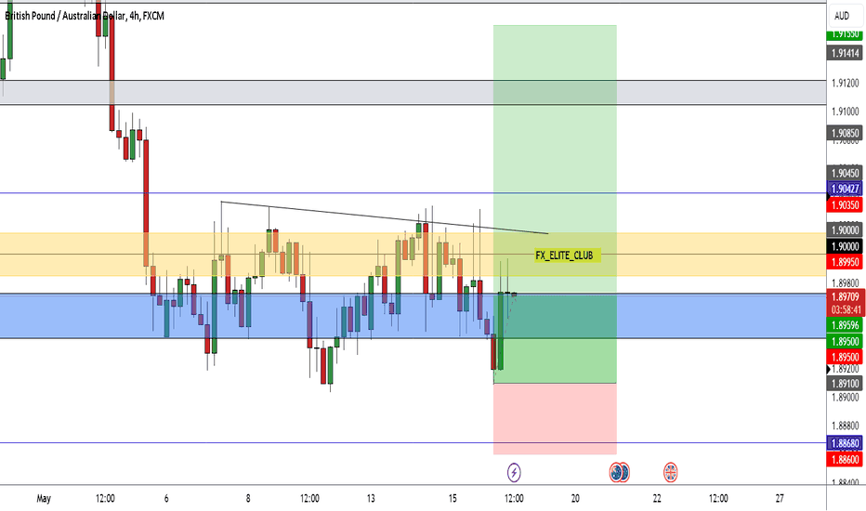Click the green 1.89596 price label
Image resolution: width=866 pixels, height=511 pixels.
click(x=845, y=325)
